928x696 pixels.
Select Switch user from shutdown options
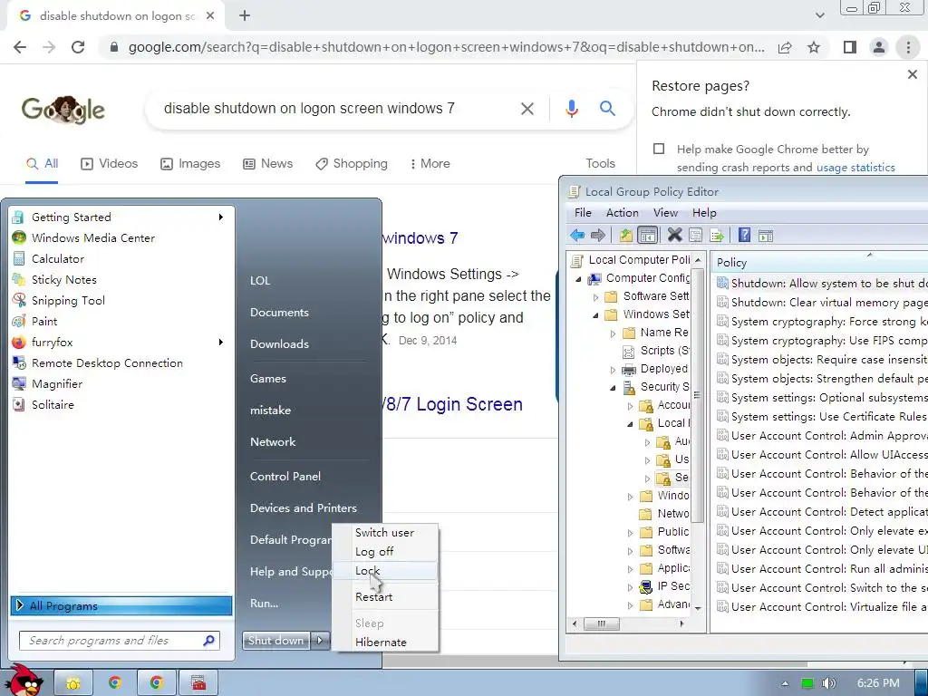coord(386,533)
